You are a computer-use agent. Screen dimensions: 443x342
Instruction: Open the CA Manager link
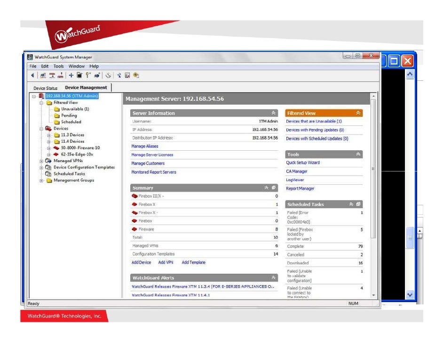pos(297,171)
